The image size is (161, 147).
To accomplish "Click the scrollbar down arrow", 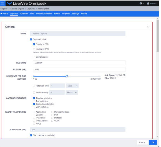I will (158, 136).
